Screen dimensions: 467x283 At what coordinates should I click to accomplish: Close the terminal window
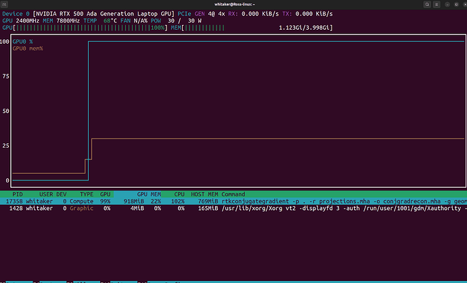point(464,5)
